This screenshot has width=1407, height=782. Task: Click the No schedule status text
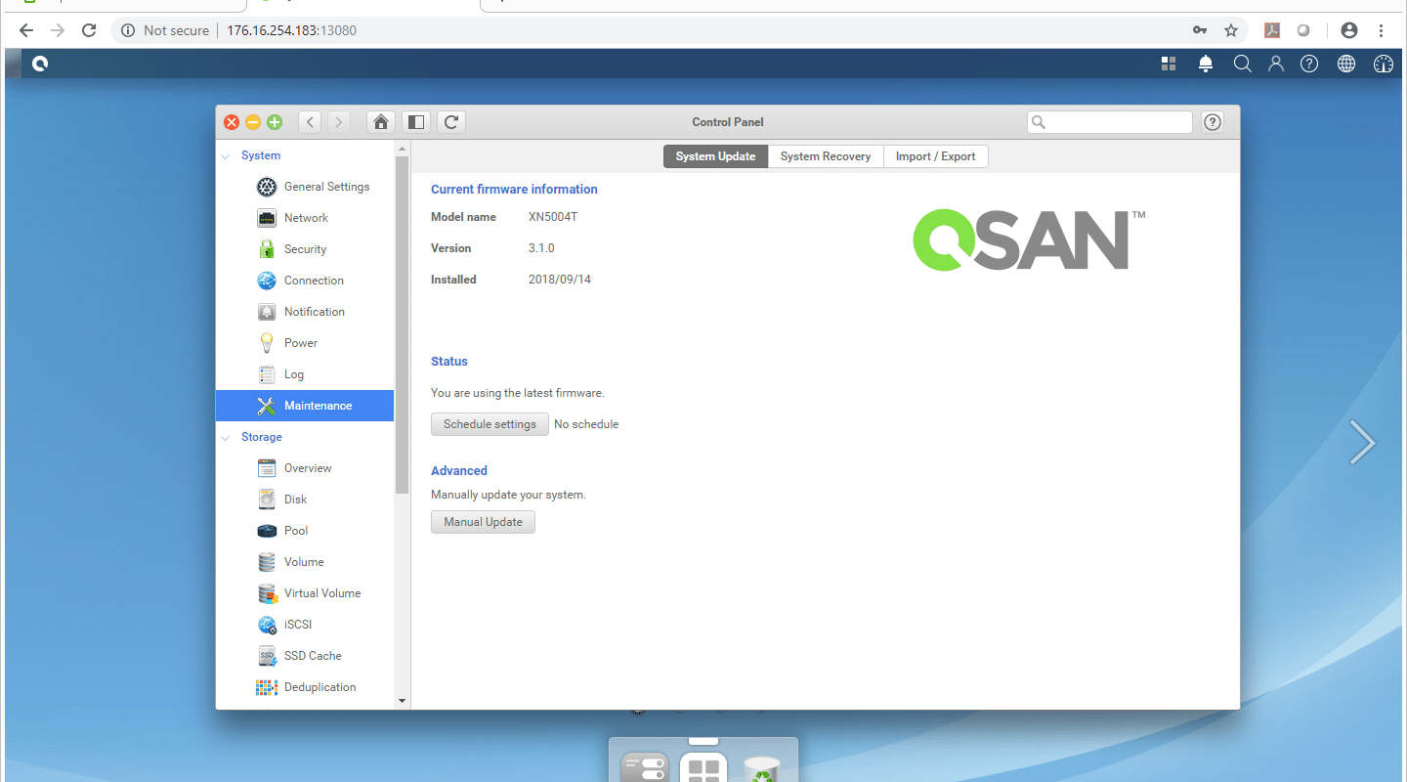pyautogui.click(x=586, y=424)
